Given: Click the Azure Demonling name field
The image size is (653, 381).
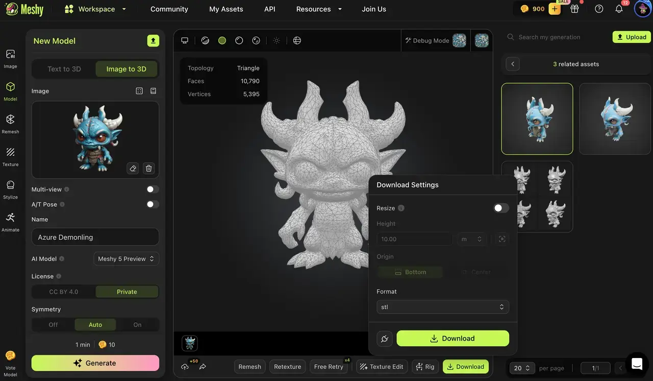Looking at the screenshot, I should coord(95,237).
